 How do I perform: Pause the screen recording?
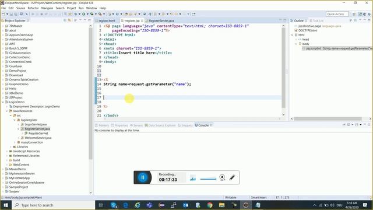pos(143,177)
